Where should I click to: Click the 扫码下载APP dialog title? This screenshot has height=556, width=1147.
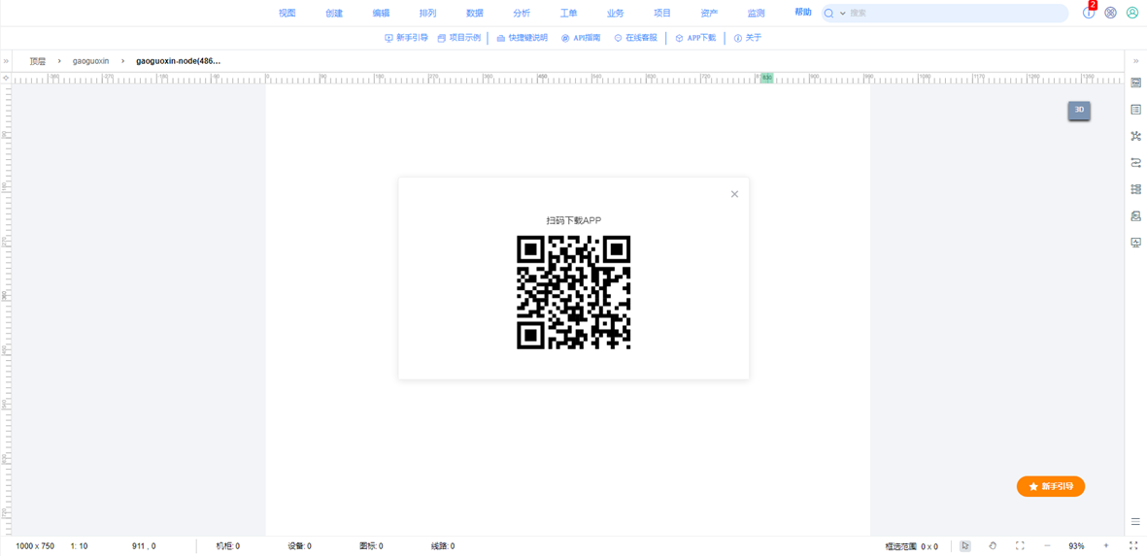(573, 220)
